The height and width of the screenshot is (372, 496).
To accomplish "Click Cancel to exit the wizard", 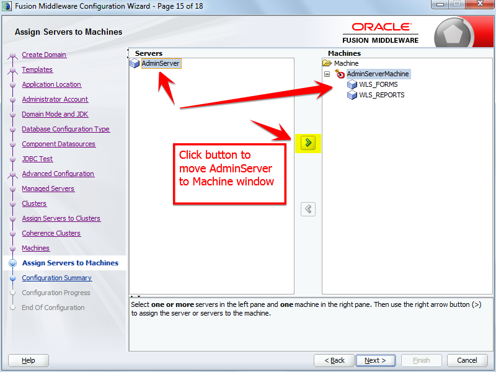I will pyautogui.click(x=467, y=360).
